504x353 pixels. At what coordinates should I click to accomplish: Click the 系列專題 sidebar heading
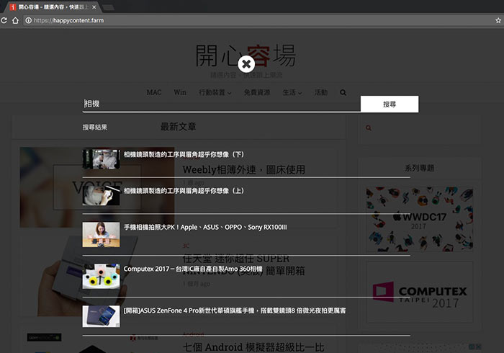[420, 168]
